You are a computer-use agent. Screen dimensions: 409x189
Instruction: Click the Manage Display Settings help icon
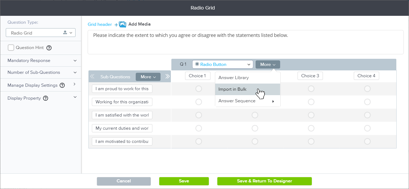(x=62, y=85)
